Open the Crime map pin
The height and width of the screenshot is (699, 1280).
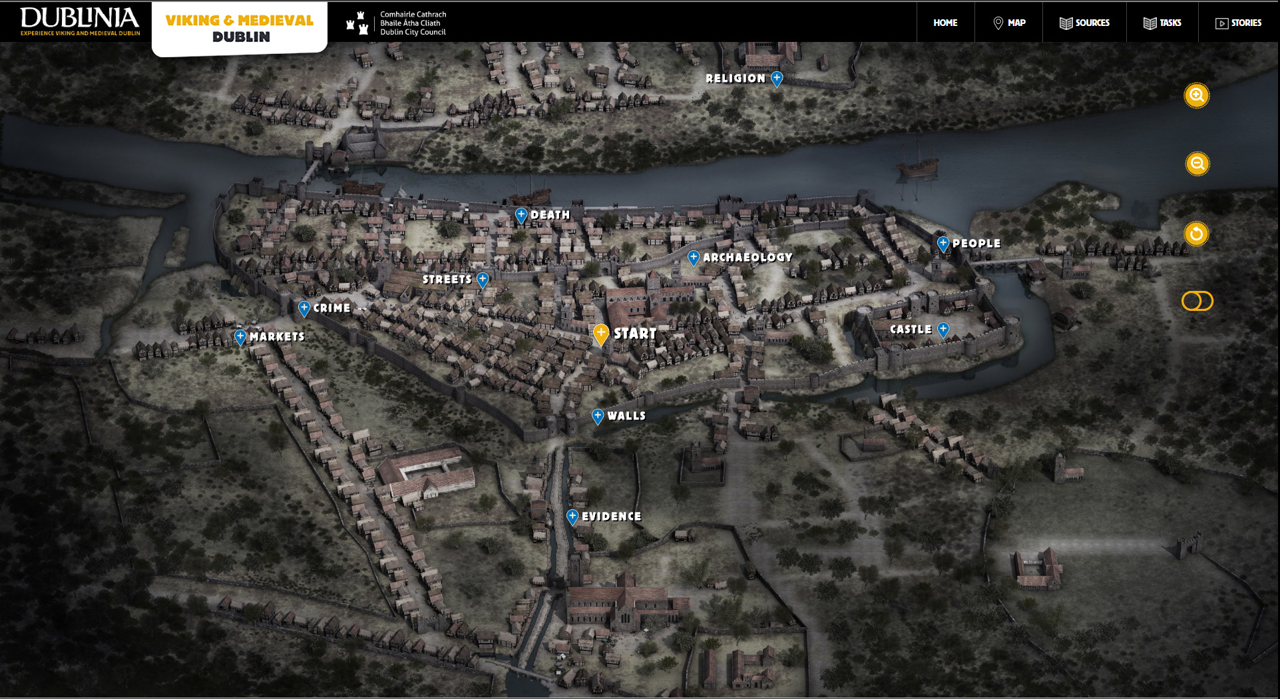304,308
